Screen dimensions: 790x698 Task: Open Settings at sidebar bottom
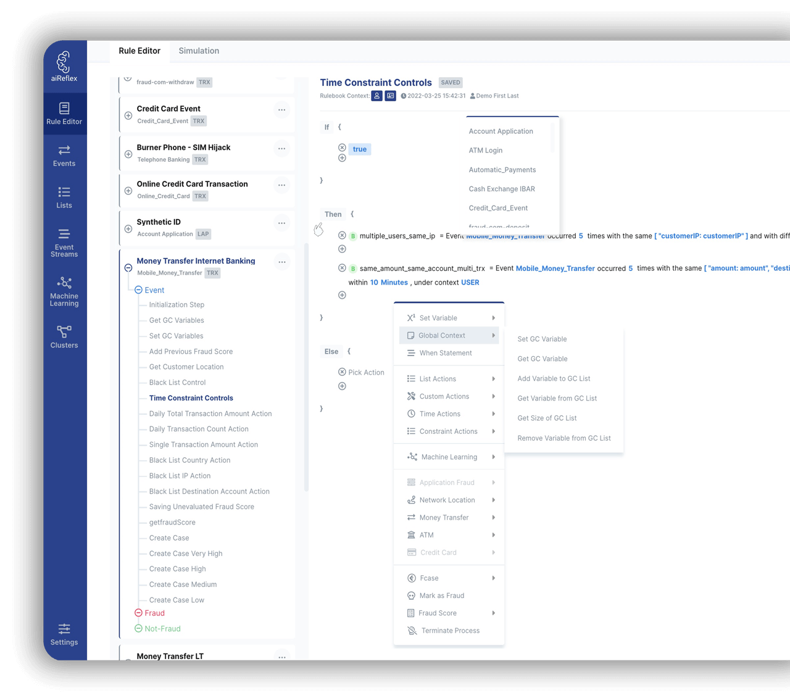[64, 634]
